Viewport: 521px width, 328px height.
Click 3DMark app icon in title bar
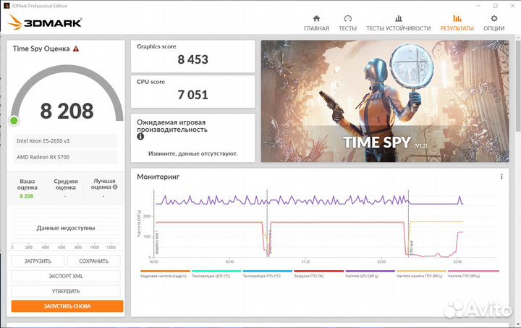coord(7,6)
